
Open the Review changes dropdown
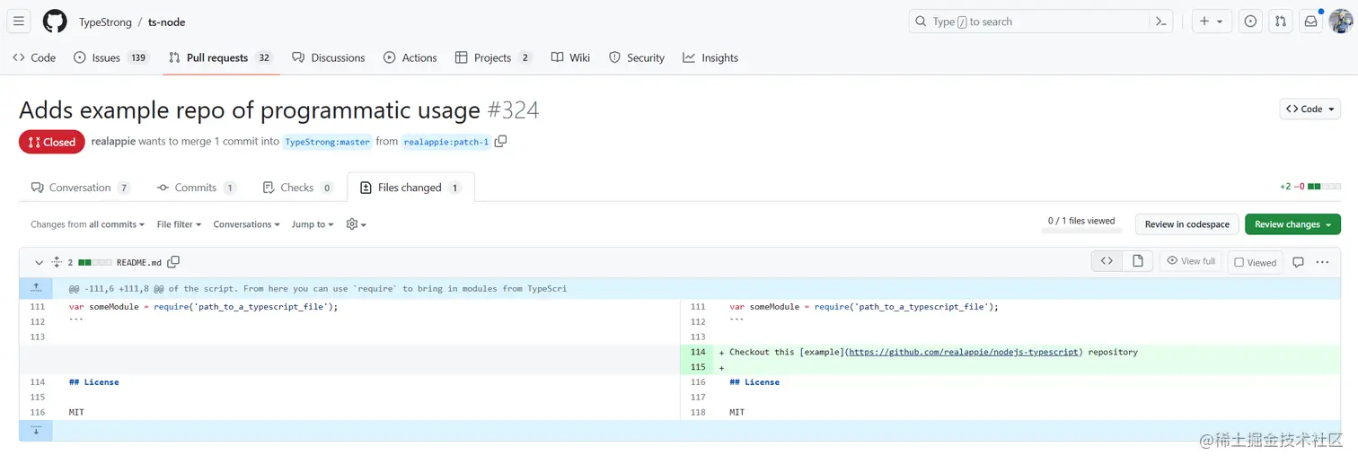1292,224
